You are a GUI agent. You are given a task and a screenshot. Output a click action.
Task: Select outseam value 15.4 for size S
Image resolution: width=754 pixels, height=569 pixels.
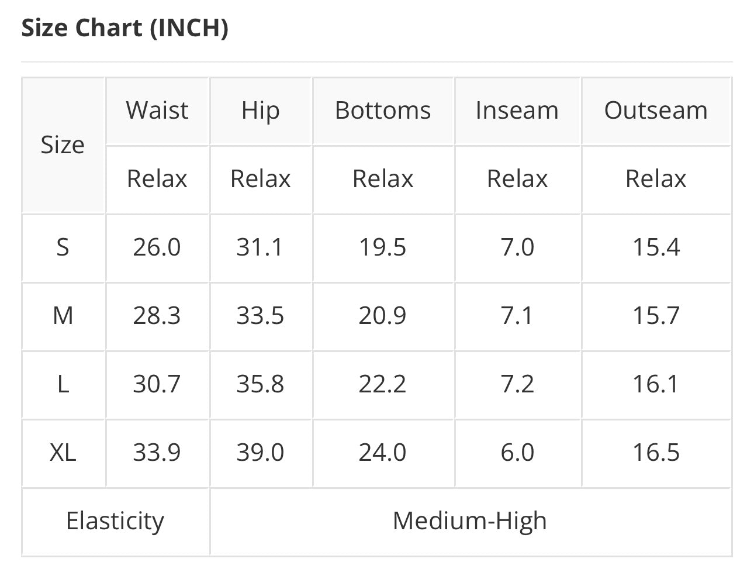point(656,247)
